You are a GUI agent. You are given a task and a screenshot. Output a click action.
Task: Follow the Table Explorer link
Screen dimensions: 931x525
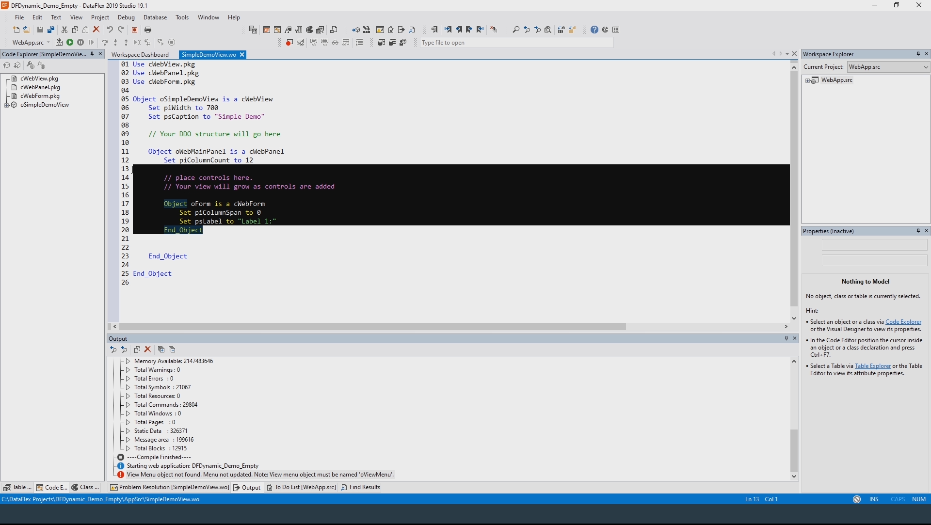[872, 366]
